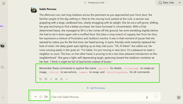Click the plus attachment icon

(36, 97)
